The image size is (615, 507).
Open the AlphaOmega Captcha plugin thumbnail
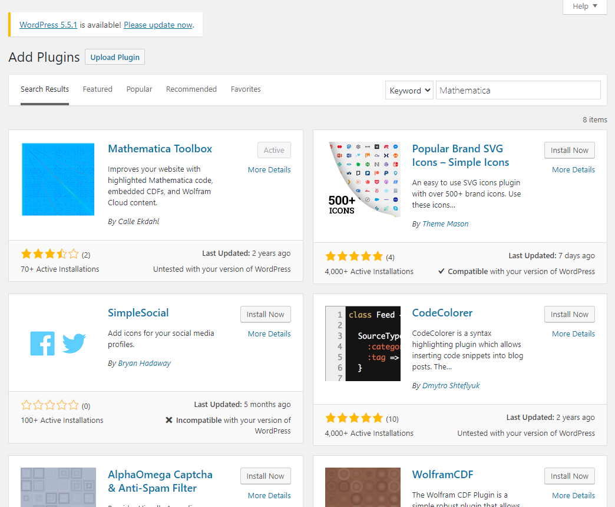click(x=58, y=487)
